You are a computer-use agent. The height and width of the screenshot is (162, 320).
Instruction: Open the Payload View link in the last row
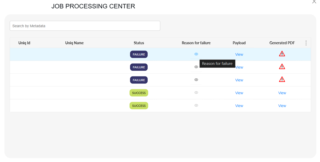pyautogui.click(x=239, y=106)
